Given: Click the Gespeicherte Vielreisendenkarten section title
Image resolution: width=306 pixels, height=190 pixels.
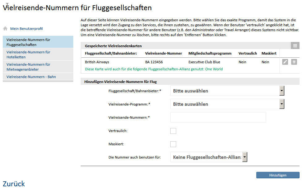Looking at the screenshot, I should [113, 46].
